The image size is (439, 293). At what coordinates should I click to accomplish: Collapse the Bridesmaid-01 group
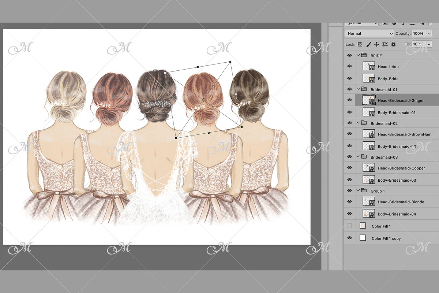pos(358,89)
